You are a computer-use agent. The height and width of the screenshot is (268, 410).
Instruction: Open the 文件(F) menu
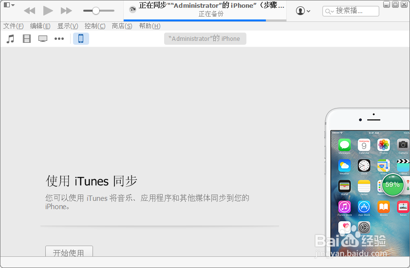click(13, 26)
